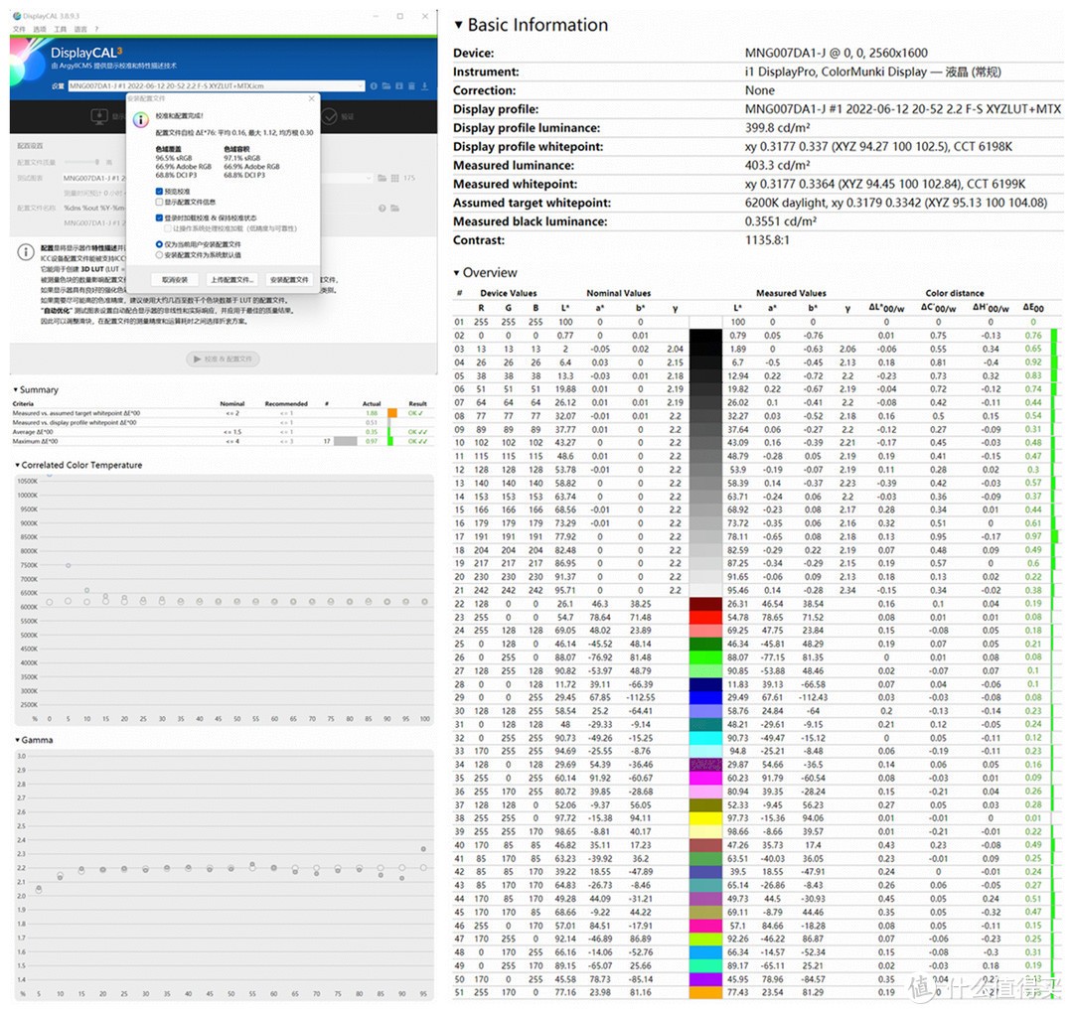This screenshot has width=1073, height=1014.
Task: Click the monitor icon of the display tab
Action: (99, 116)
